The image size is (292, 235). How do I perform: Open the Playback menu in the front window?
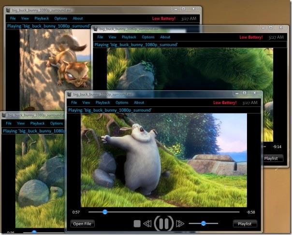tap(102, 103)
